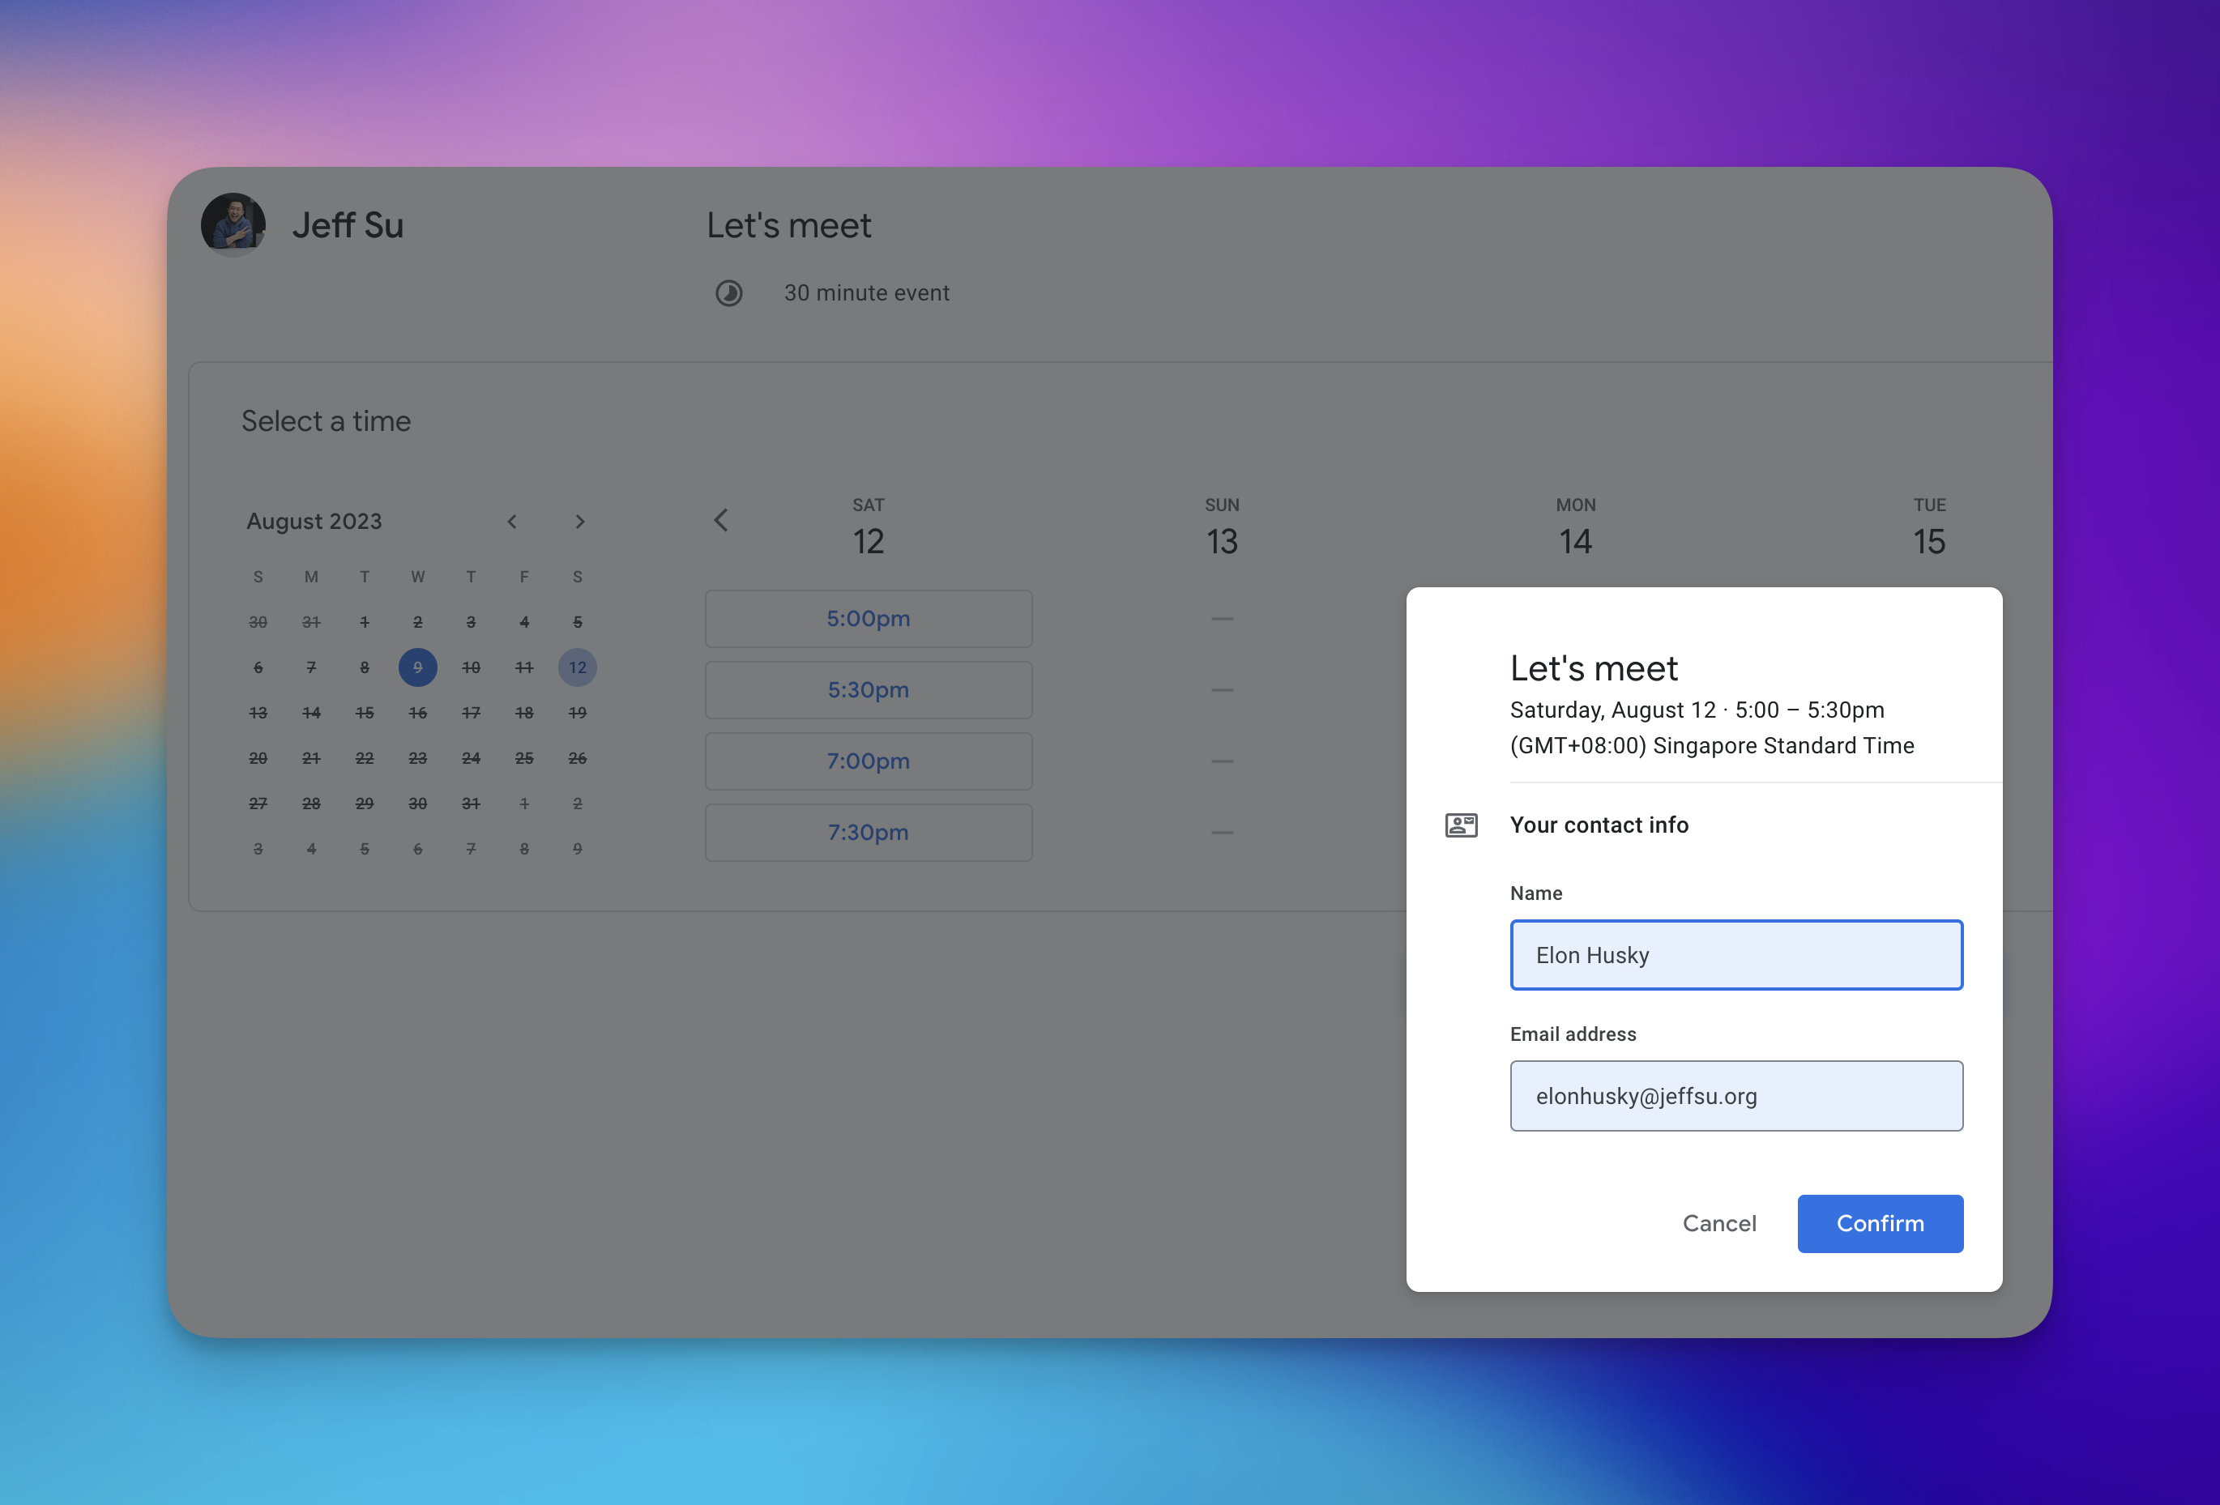Confirm the booking
This screenshot has height=1505, width=2220.
tap(1880, 1223)
